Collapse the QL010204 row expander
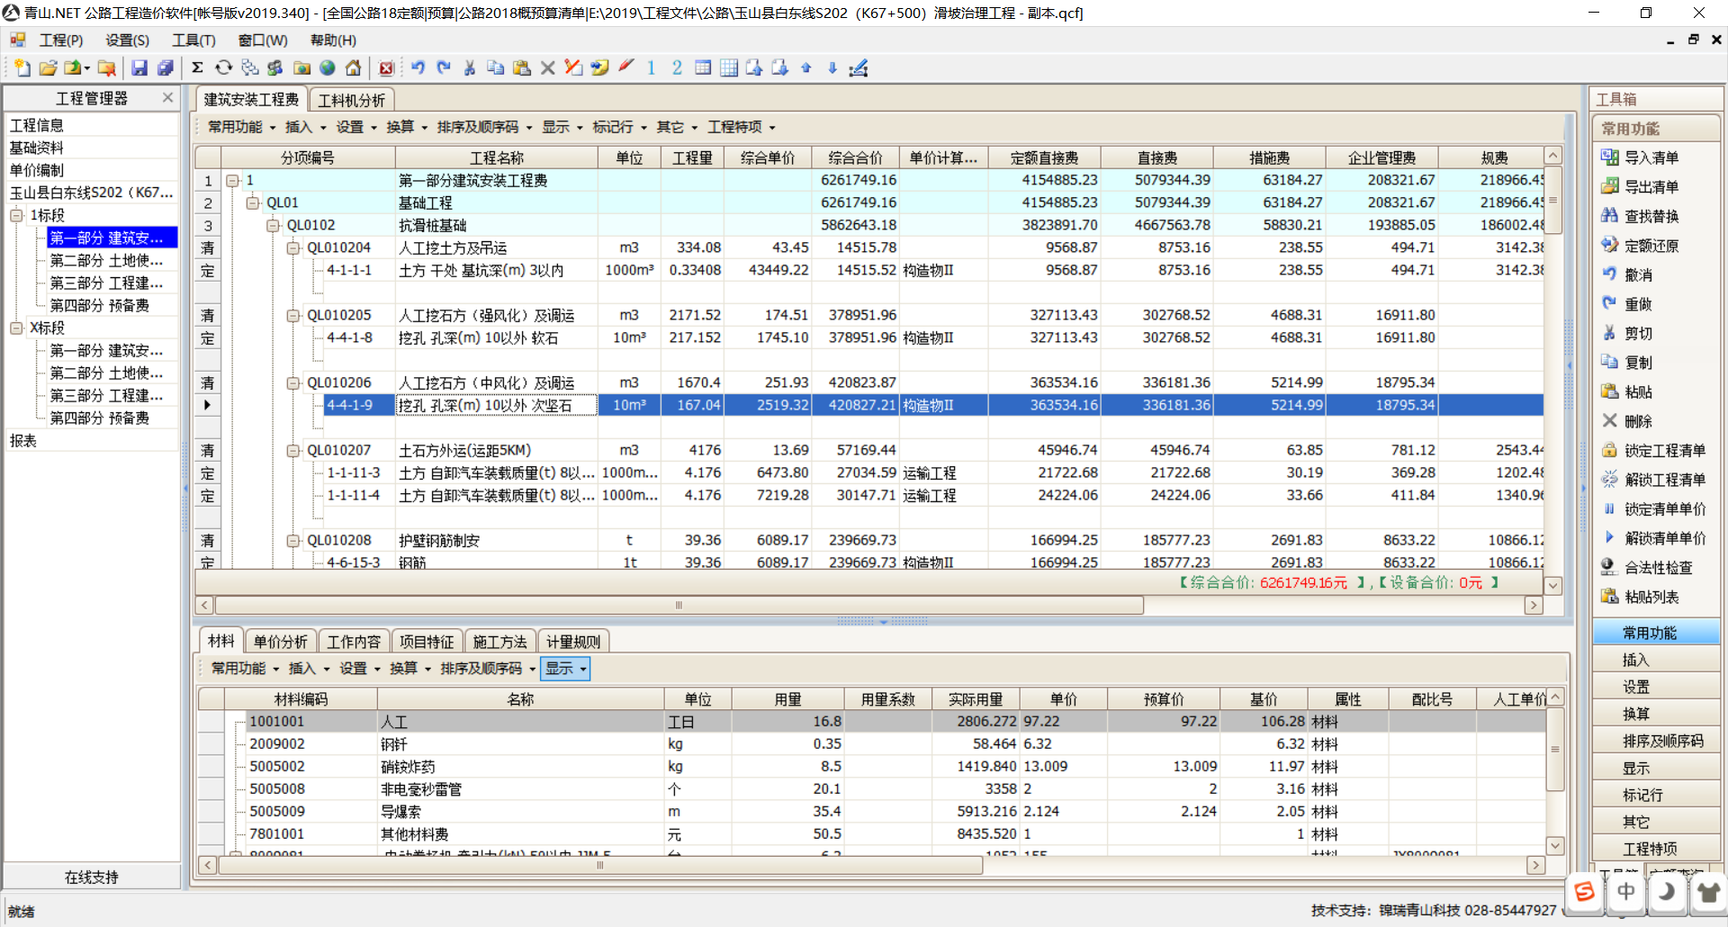This screenshot has height=927, width=1728. (x=292, y=247)
